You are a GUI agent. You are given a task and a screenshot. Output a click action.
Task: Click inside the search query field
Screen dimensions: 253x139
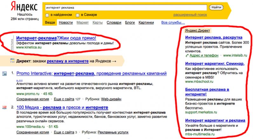pos(126,7)
